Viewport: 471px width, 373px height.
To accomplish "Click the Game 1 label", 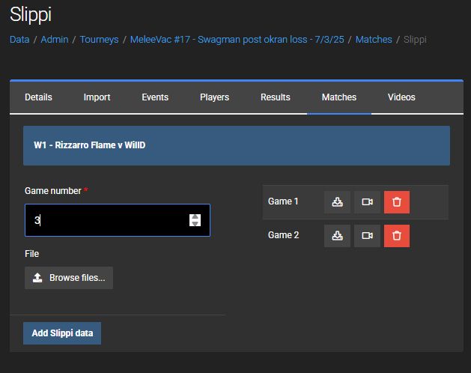I will [283, 201].
